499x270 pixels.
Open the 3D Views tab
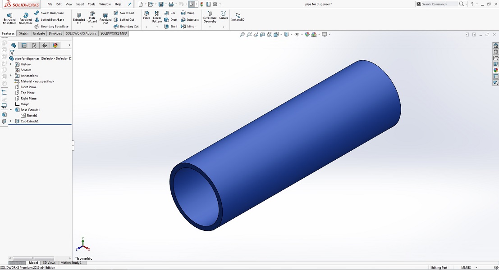49,263
